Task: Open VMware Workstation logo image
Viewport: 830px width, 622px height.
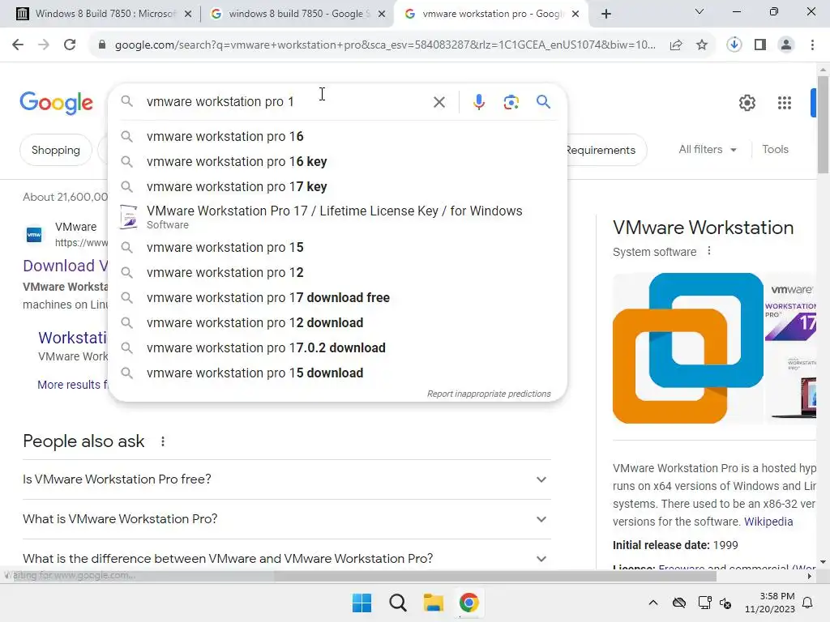Action: coord(687,348)
